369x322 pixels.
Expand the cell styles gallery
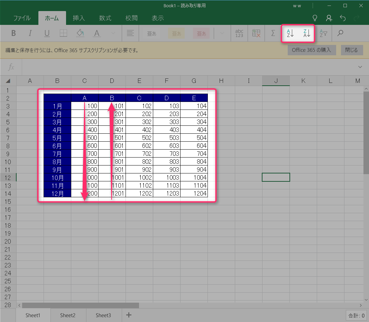click(x=222, y=33)
